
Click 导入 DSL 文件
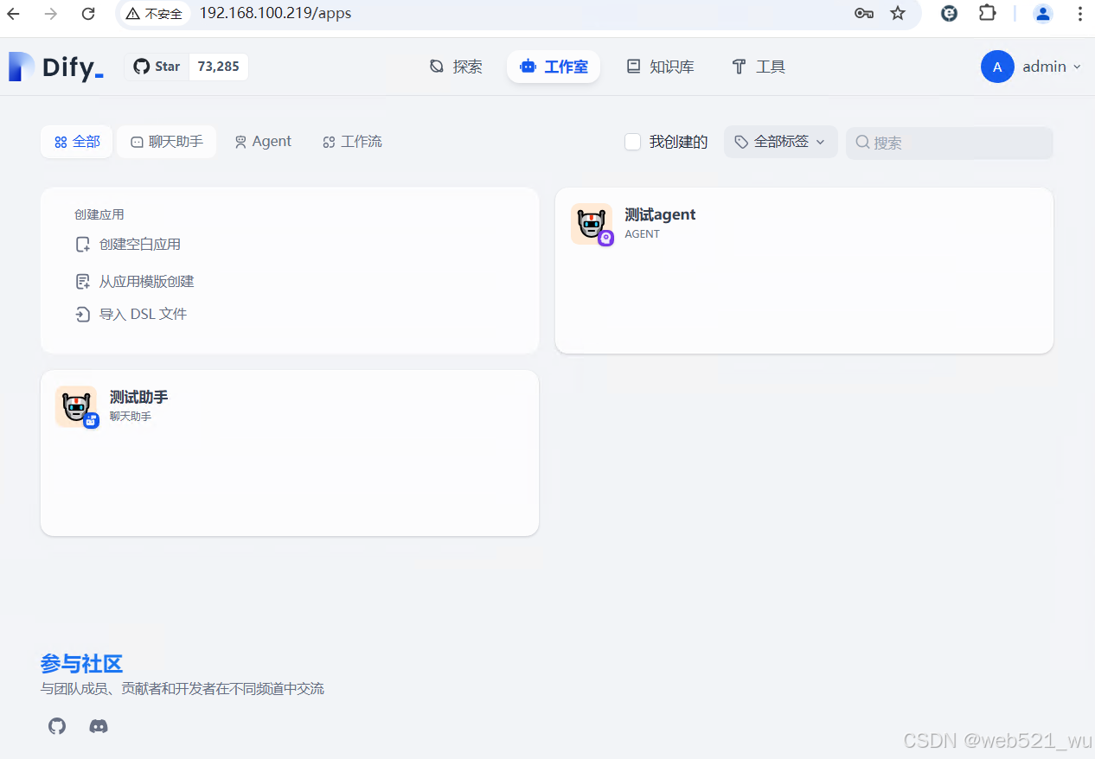pos(131,315)
